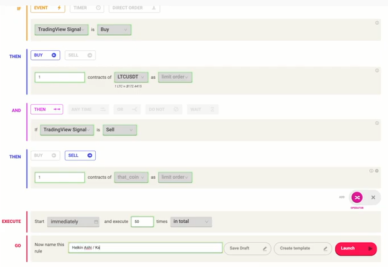Open the LTCUSDT coin dropdown
Viewport: 388px width, 267px height.
(x=131, y=77)
